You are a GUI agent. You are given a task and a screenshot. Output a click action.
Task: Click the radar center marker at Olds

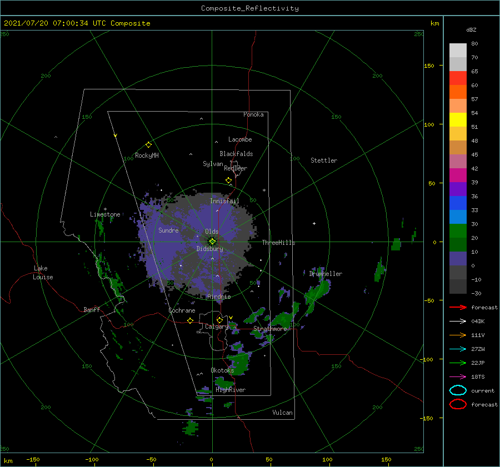pyautogui.click(x=212, y=242)
